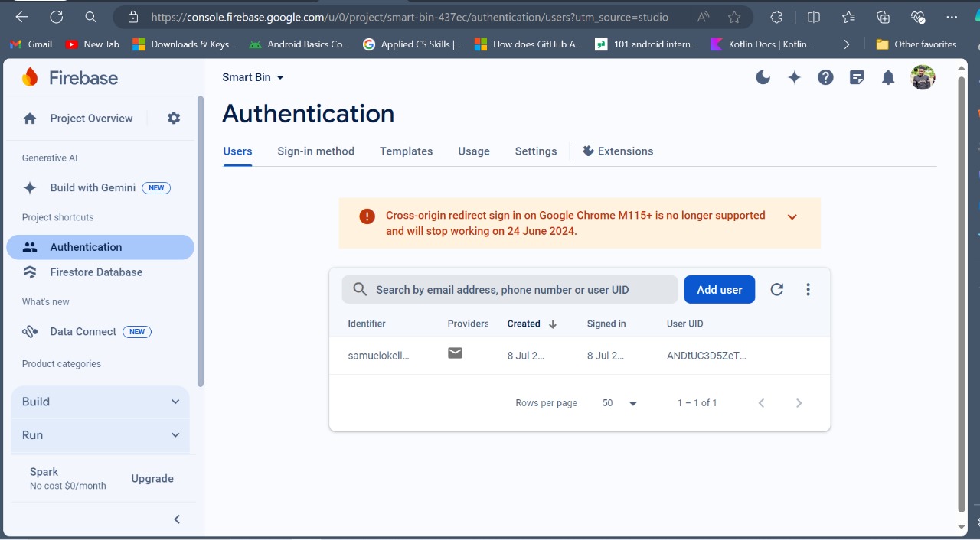
Task: Open the Gmail bookmark
Action: coord(31,44)
